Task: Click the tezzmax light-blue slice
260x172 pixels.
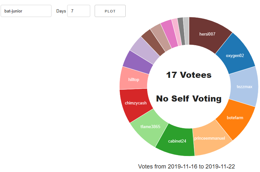Action: click(244, 86)
